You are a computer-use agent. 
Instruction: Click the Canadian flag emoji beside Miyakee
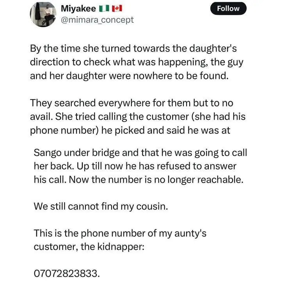click(116, 8)
